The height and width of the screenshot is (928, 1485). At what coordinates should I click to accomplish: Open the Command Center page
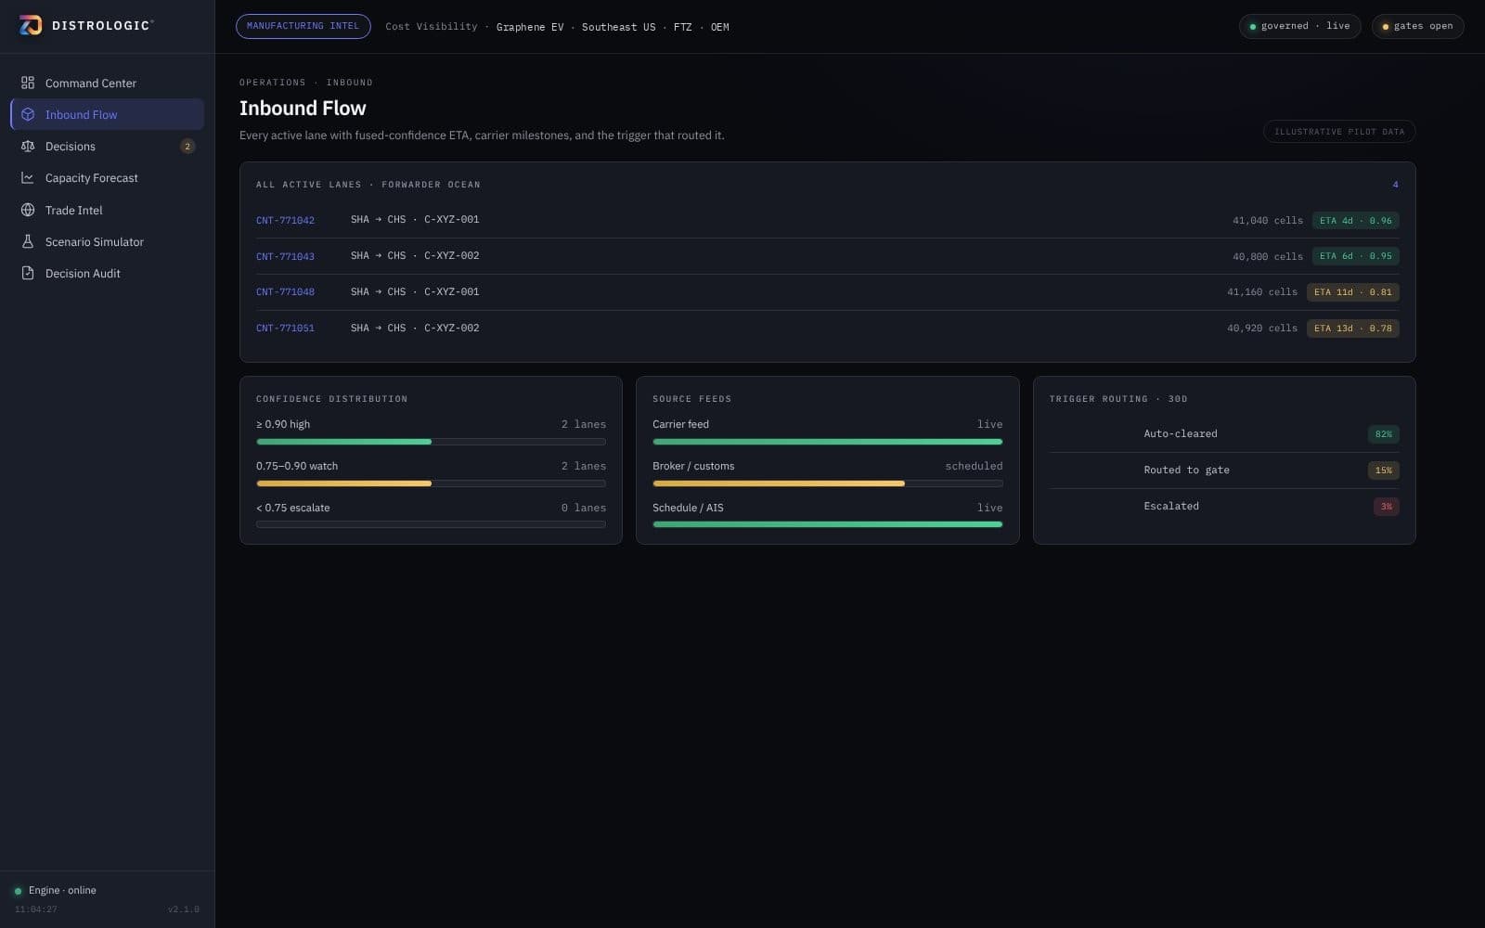tap(107, 83)
